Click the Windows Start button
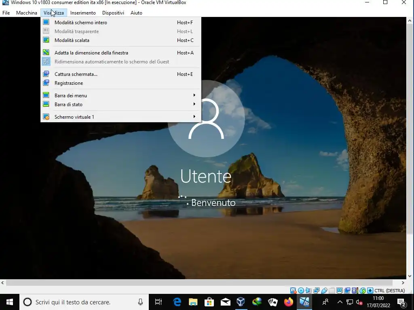 [x=10, y=302]
